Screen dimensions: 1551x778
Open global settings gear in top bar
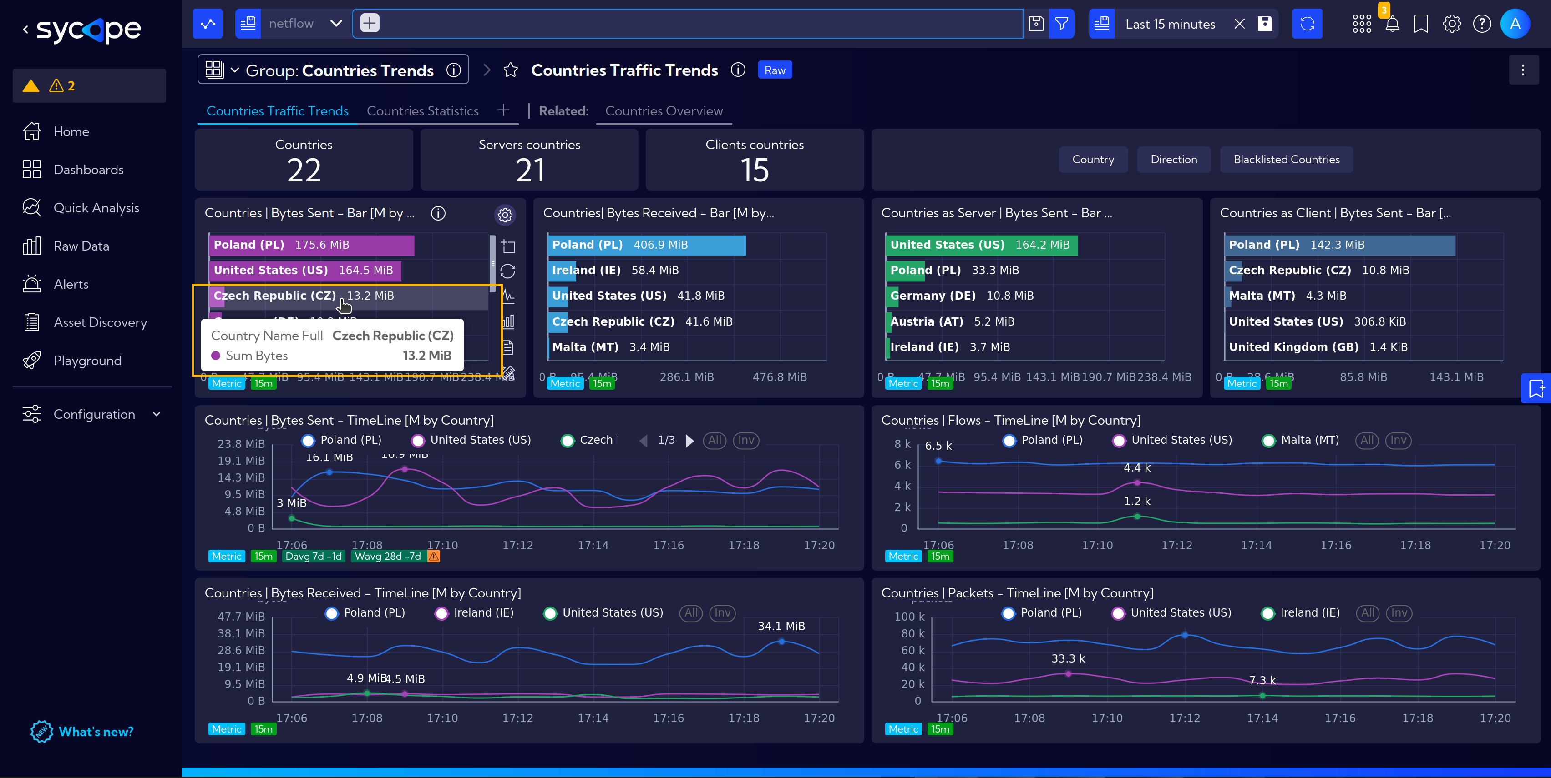1452,24
